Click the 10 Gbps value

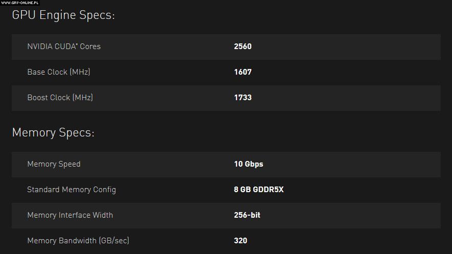249,164
